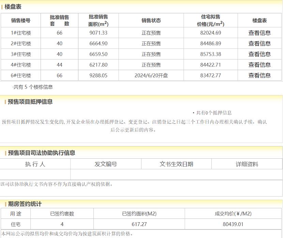The height and width of the screenshot is (238, 283).
Task: Click the 已签约面积(M2) column header
Action: pos(139,214)
